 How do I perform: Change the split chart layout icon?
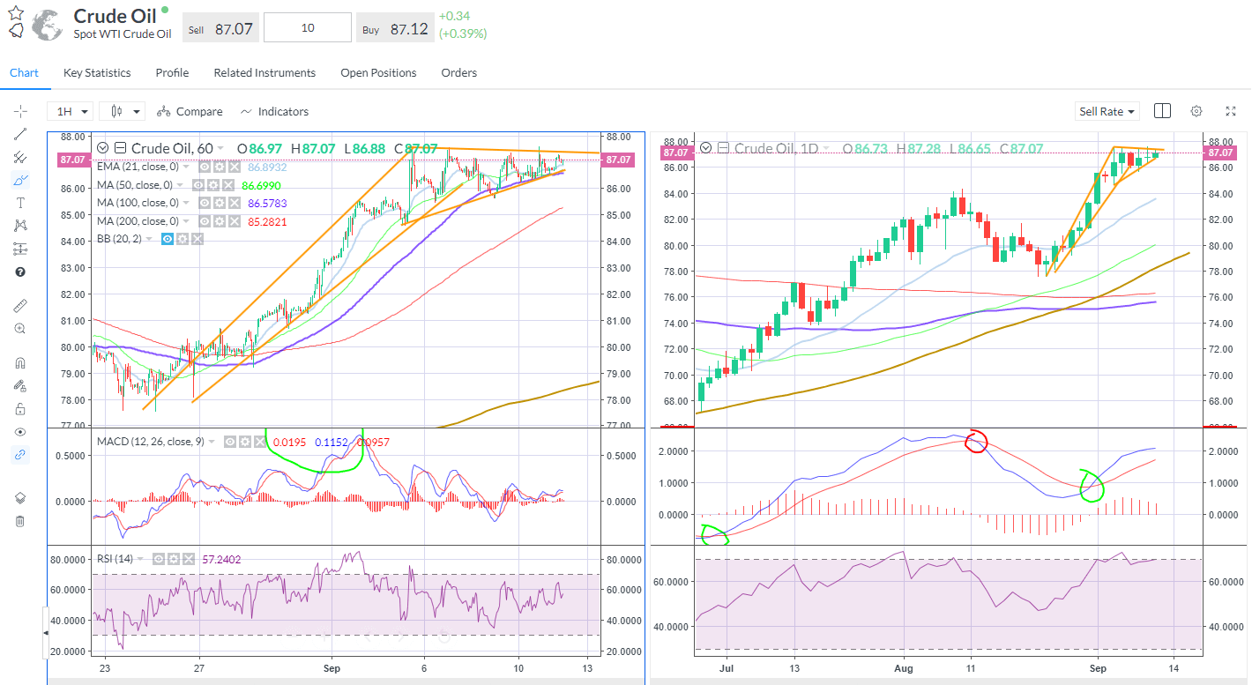(1162, 111)
